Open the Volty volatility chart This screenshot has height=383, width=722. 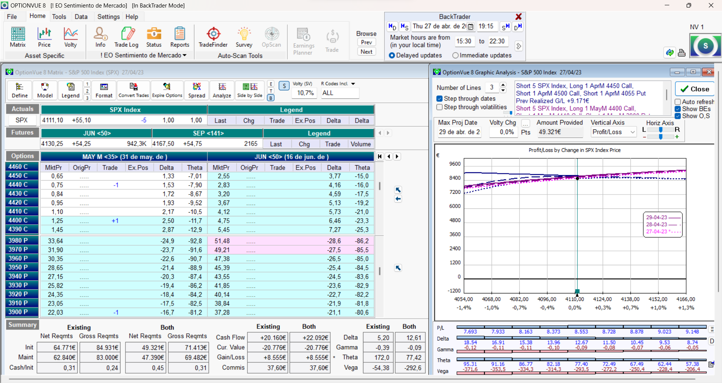70,37
